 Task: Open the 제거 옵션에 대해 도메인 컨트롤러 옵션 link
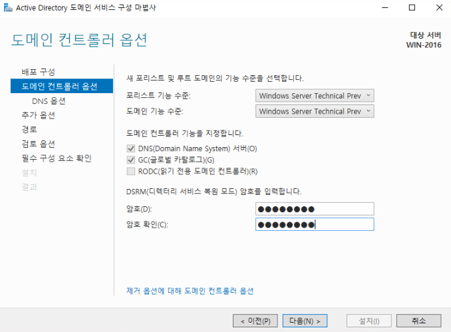(190, 291)
